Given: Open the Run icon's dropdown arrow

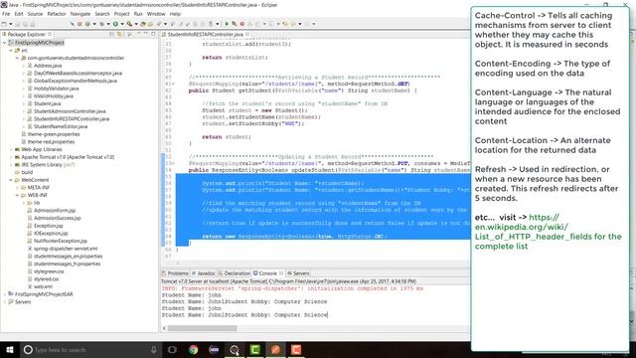Looking at the screenshot, I should coord(122,24).
